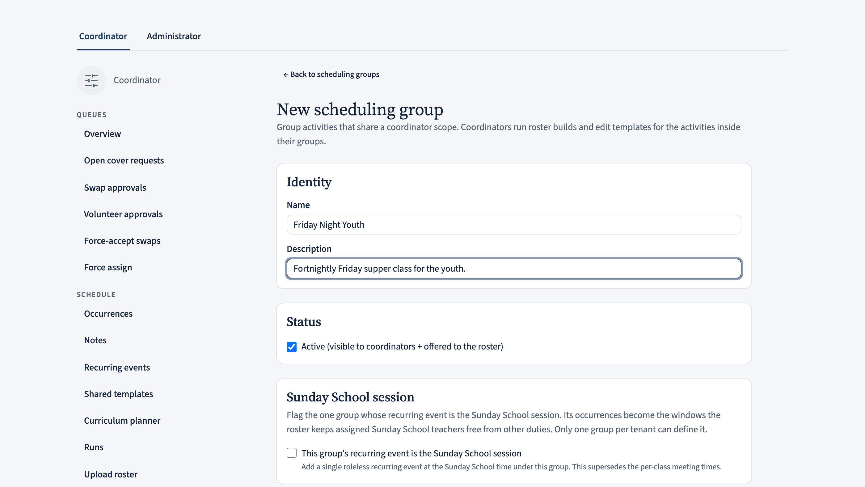
Task: Click the 'Identity' section heading
Action: [x=309, y=182]
